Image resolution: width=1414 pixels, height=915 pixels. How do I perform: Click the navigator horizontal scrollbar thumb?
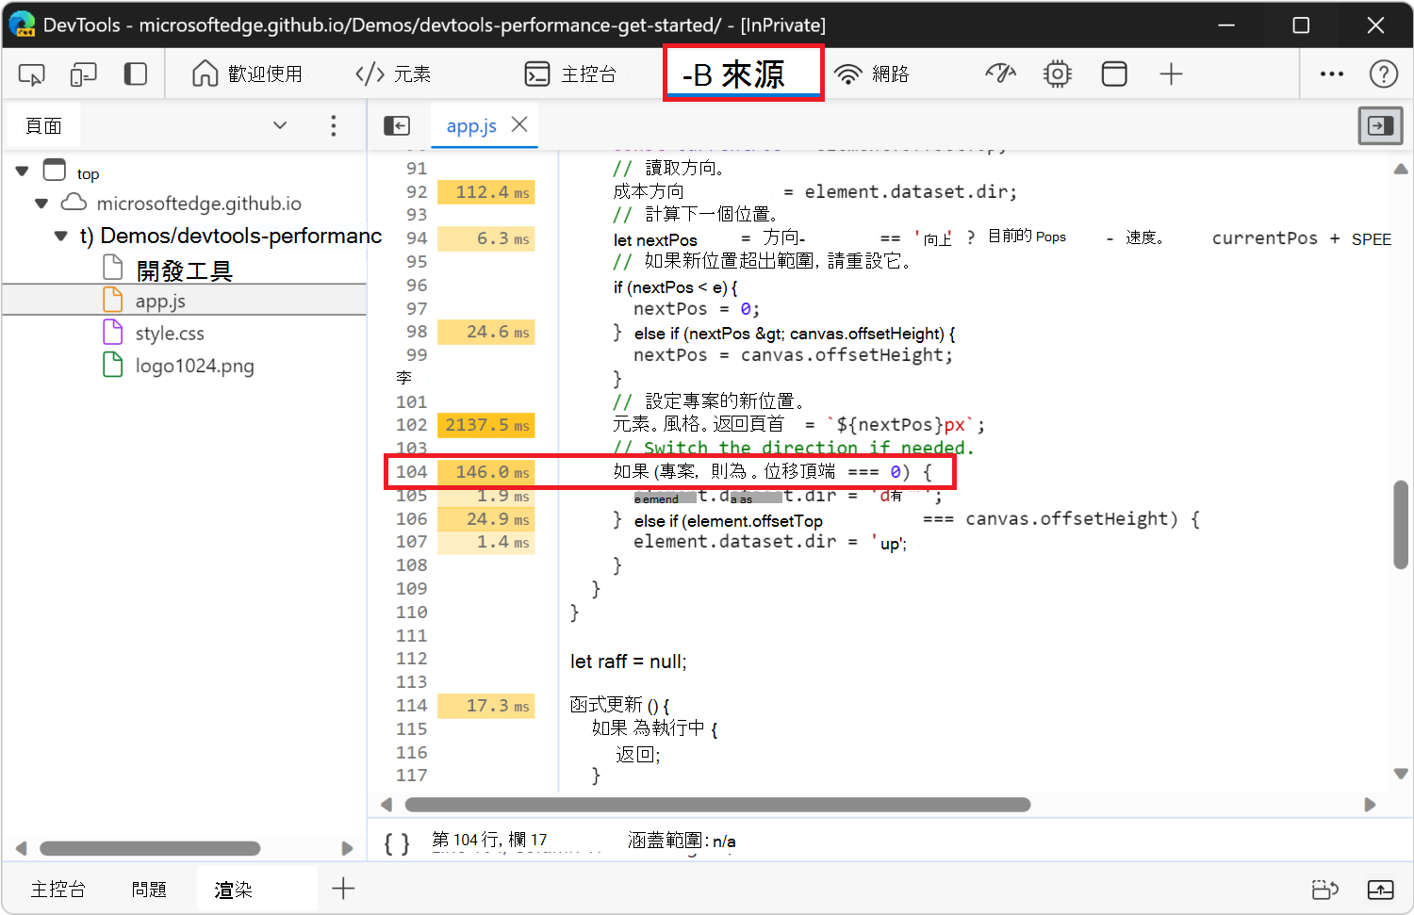tap(150, 848)
